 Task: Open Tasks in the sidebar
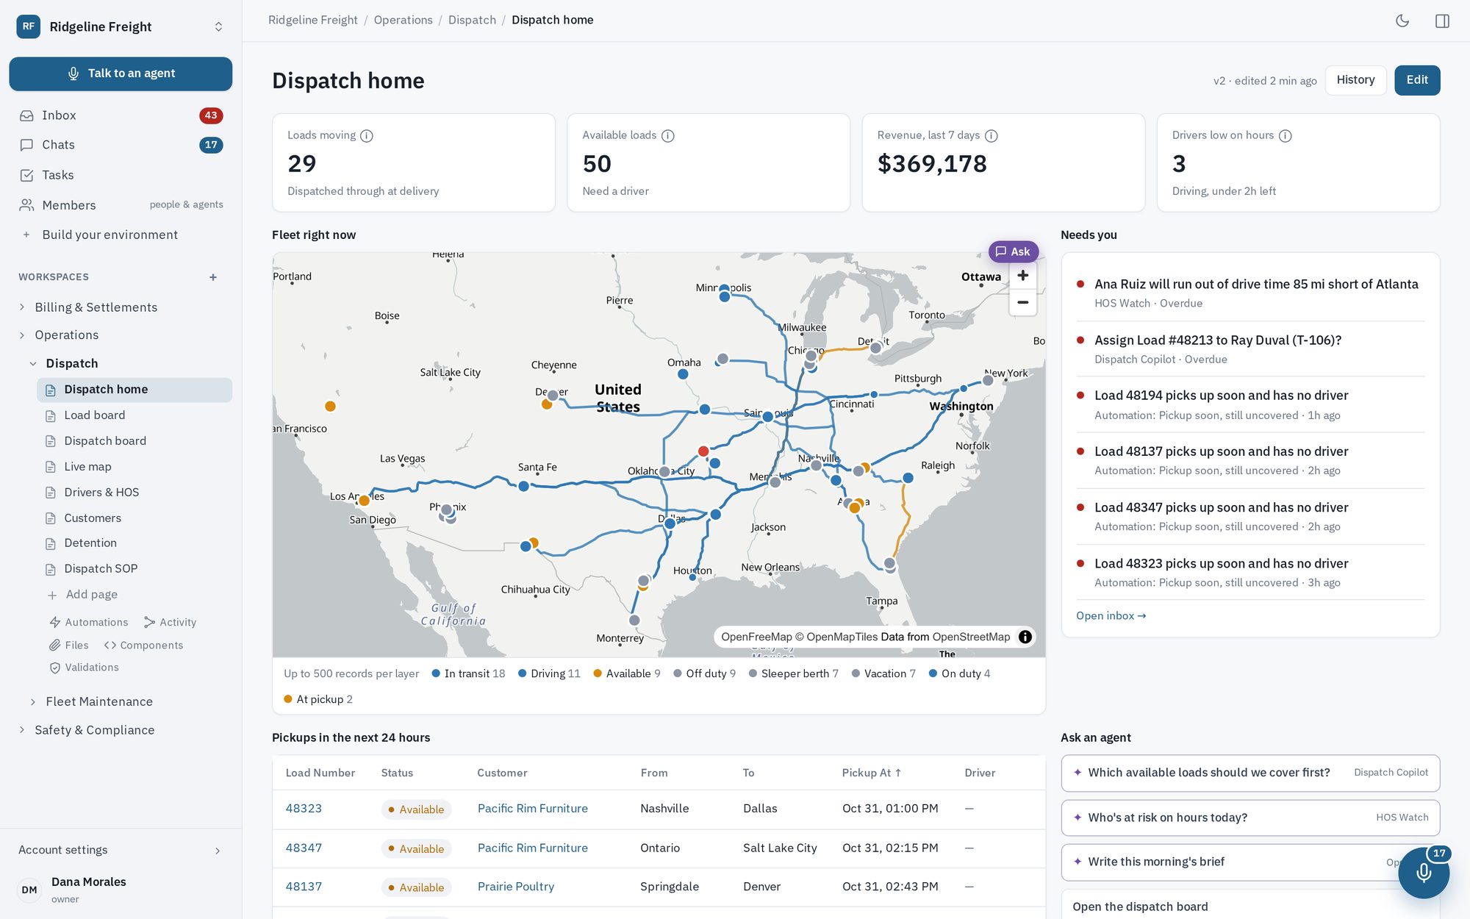tap(121, 175)
